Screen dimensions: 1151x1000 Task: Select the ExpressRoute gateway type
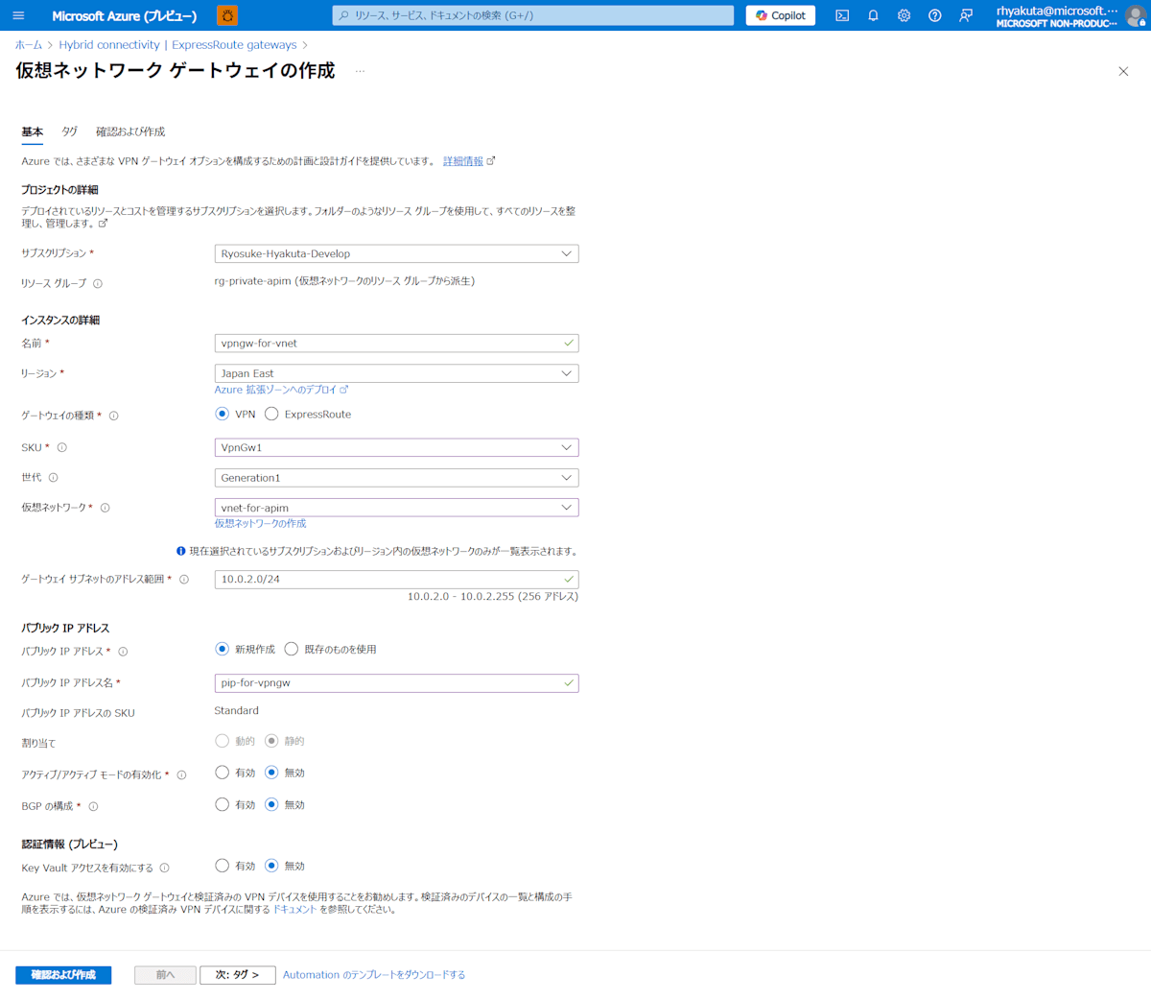(271, 414)
